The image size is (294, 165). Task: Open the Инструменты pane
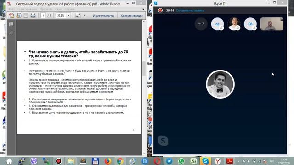(x=103, y=16)
